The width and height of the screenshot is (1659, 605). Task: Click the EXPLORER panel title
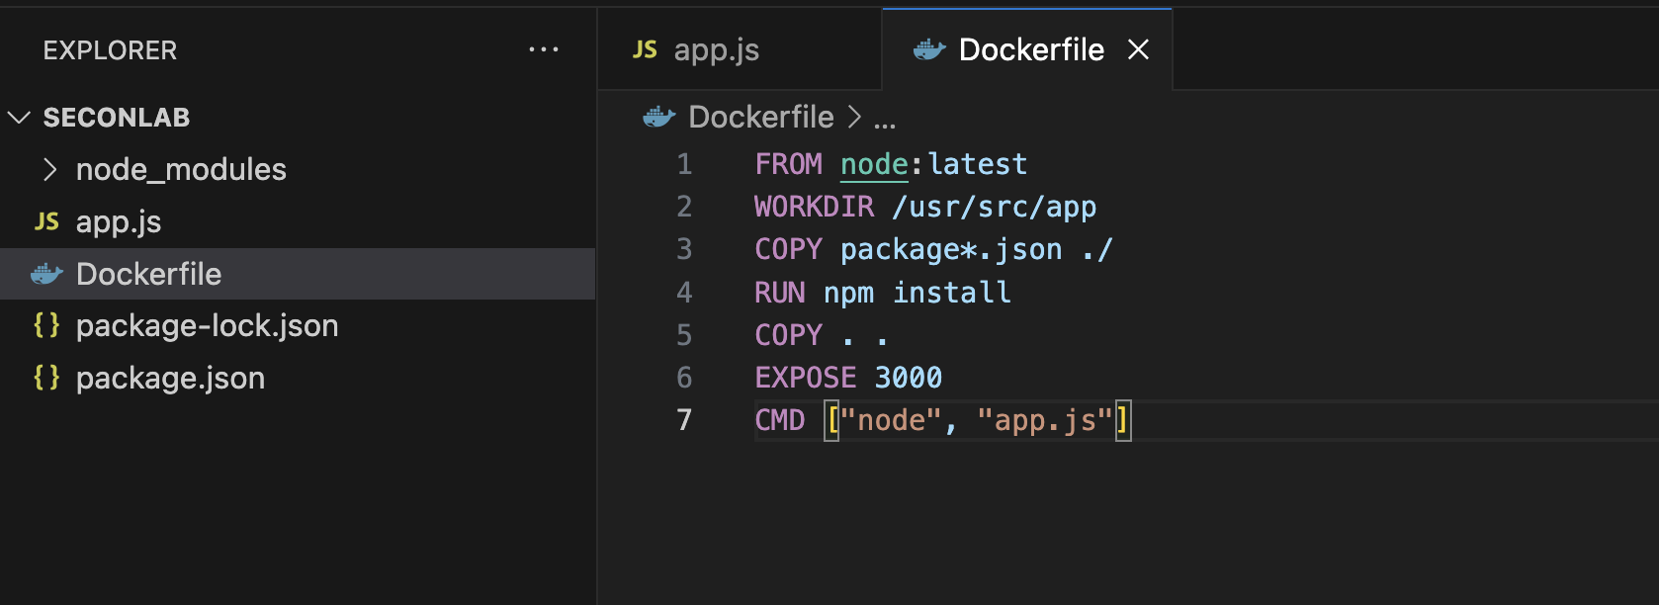(110, 50)
